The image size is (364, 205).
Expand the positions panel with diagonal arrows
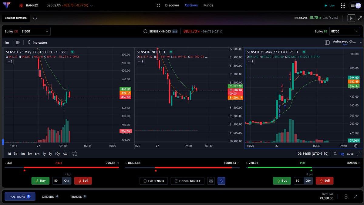coord(356,197)
